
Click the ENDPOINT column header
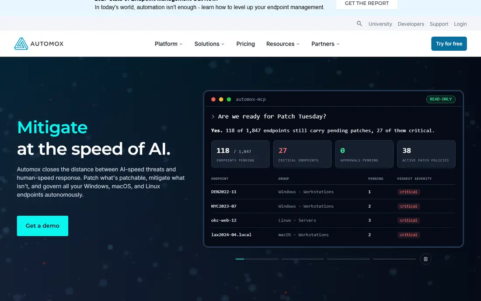220,178
